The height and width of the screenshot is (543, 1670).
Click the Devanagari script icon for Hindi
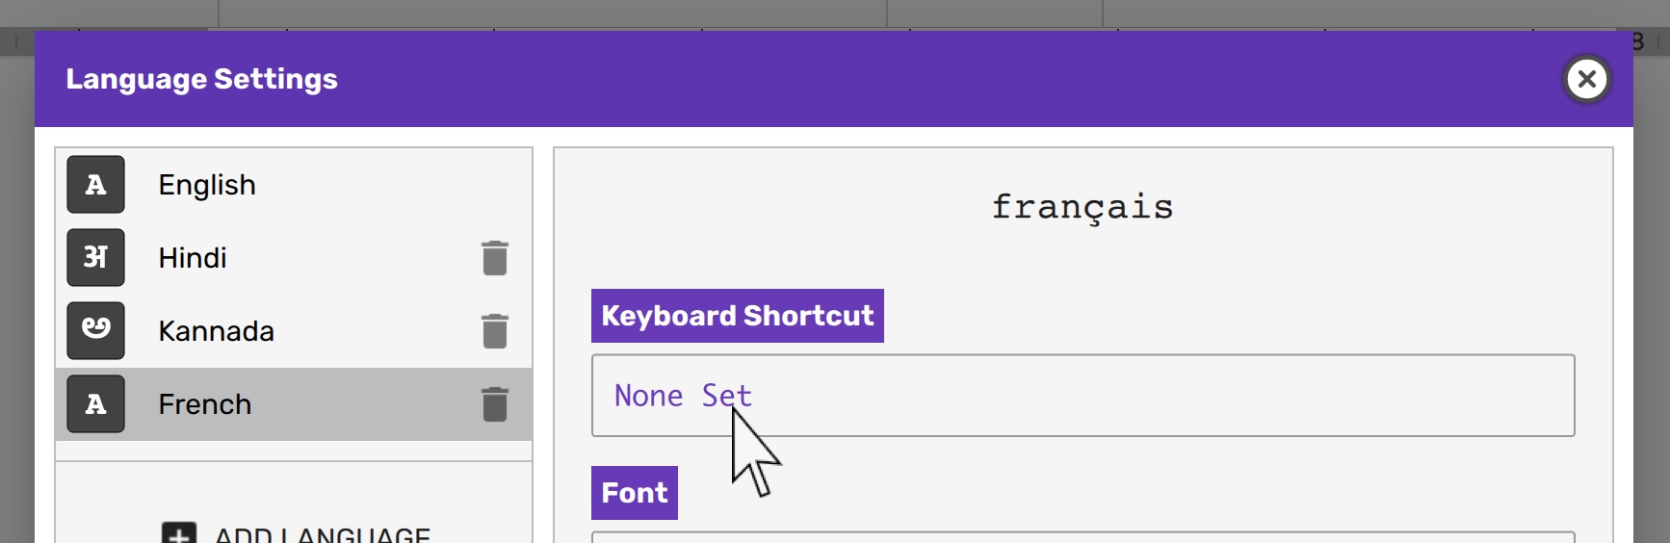pos(95,258)
